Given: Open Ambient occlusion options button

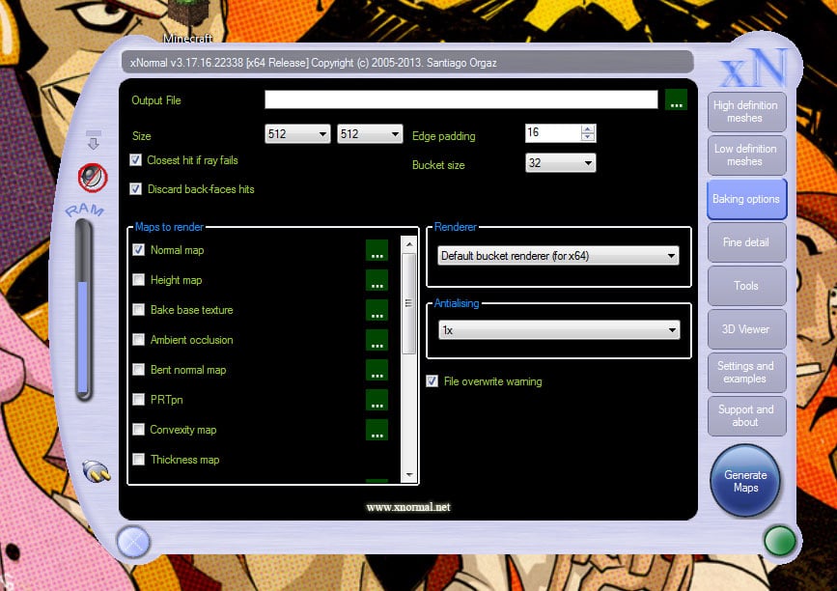Looking at the screenshot, I should pos(377,341).
